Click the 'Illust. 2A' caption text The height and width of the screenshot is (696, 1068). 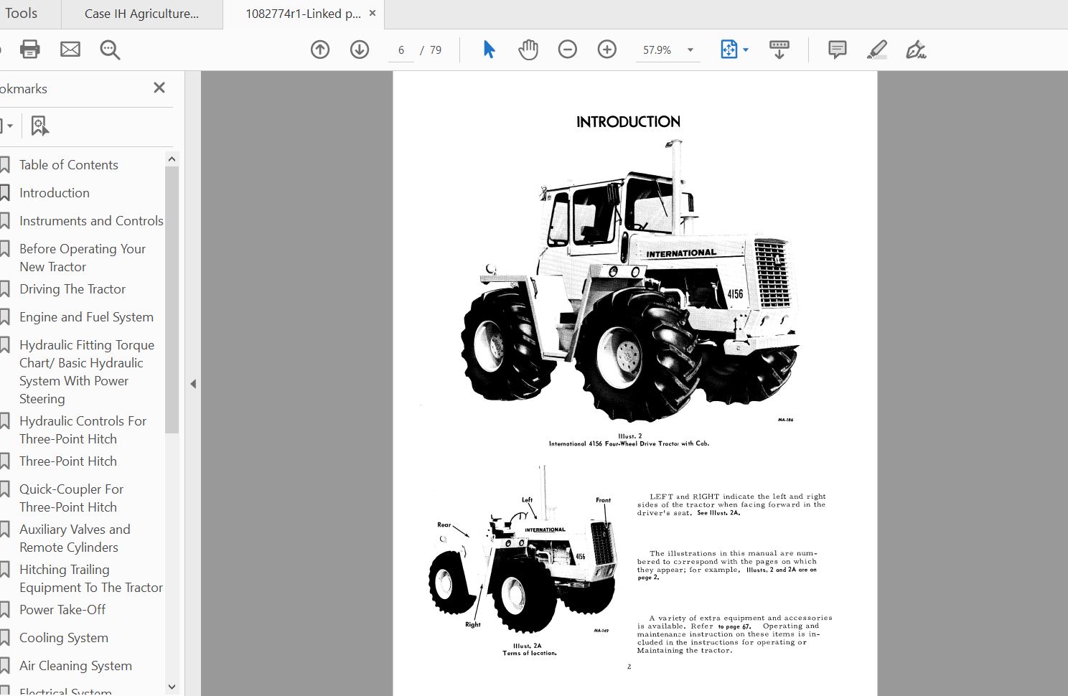(528, 645)
